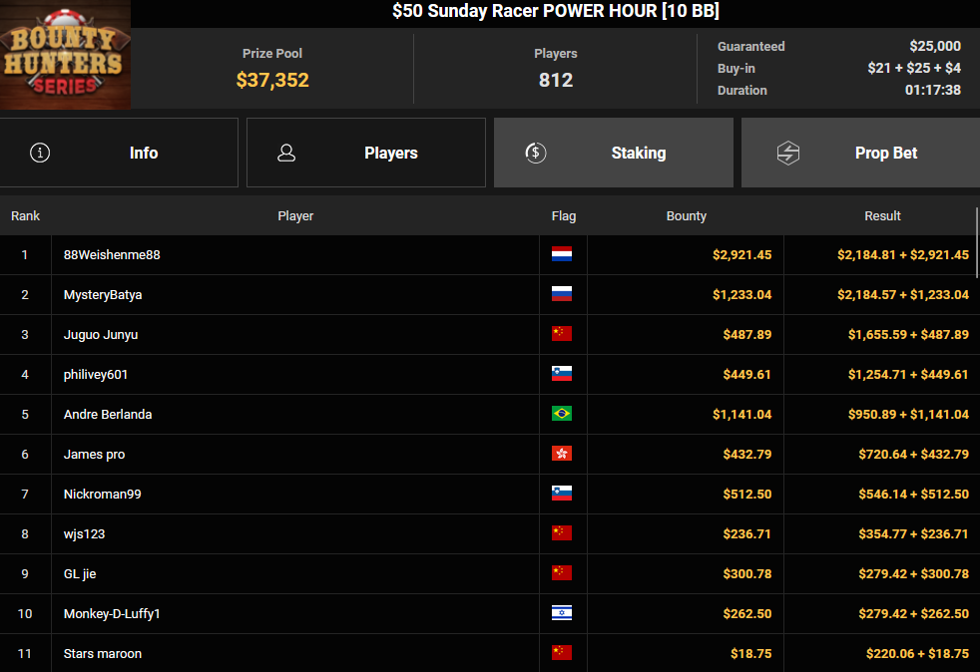Viewport: 980px width, 672px height.
Task: Select player philivey601 in the list
Action: tap(96, 374)
